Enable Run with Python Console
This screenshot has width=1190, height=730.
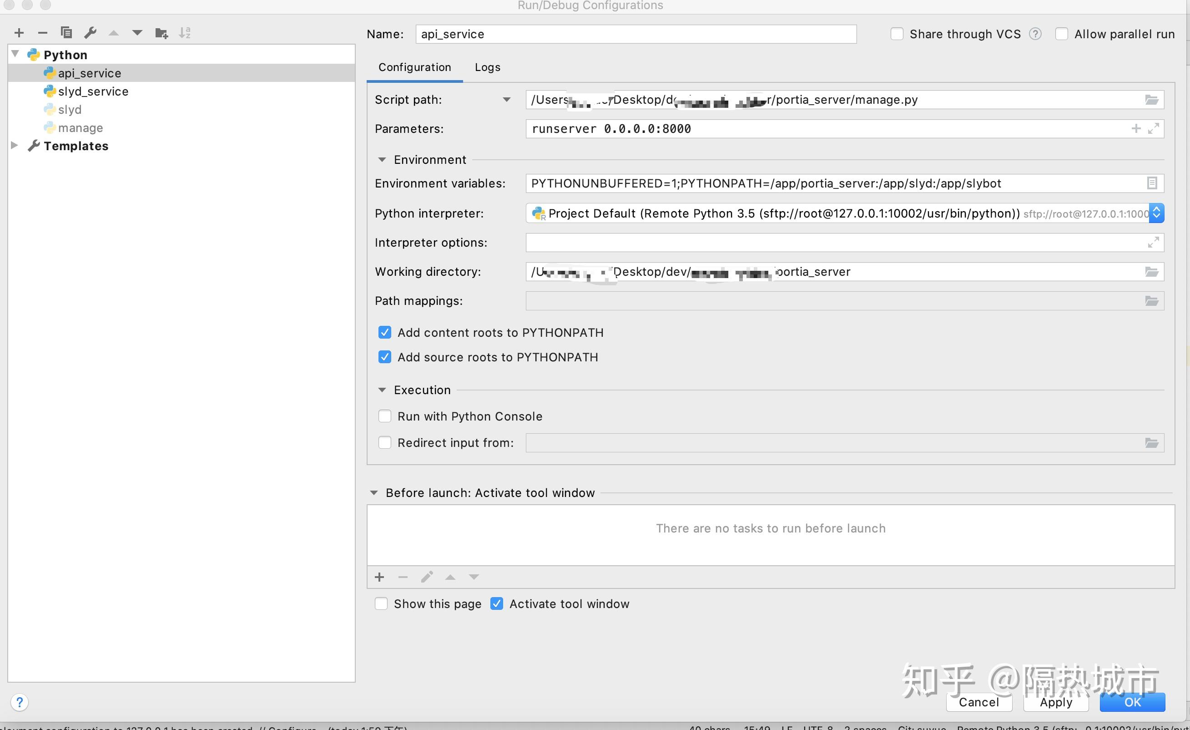tap(384, 416)
